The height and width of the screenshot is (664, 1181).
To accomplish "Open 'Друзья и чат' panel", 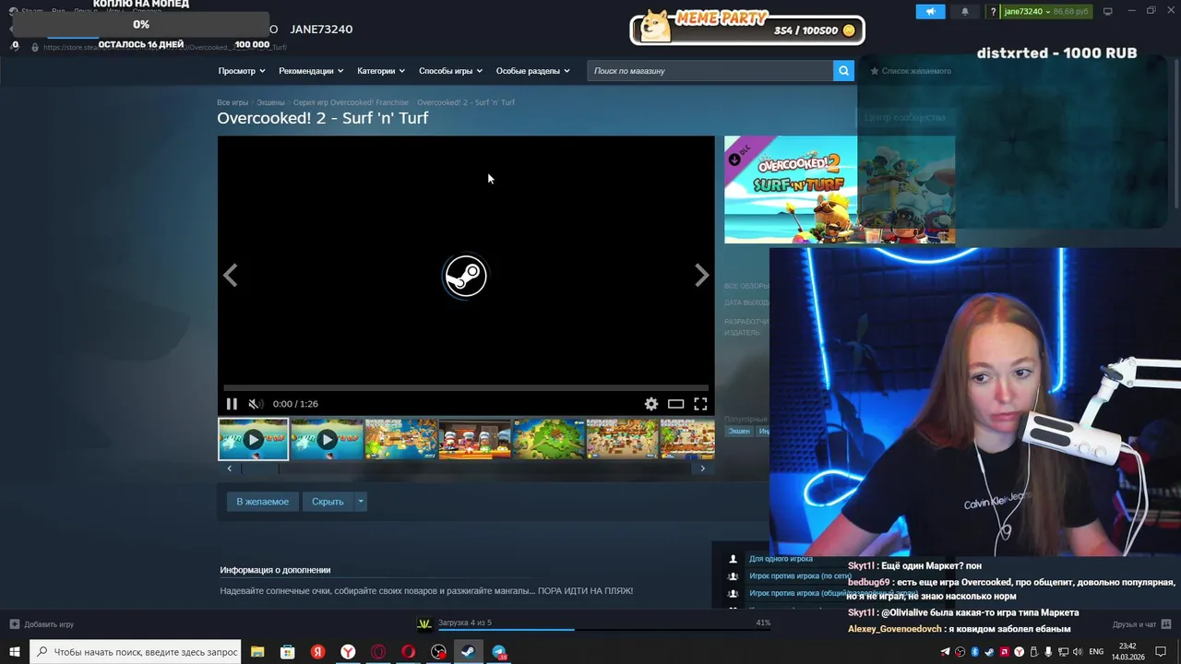I will (x=1140, y=624).
